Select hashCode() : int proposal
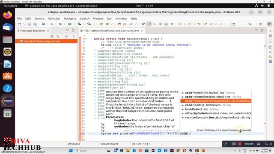This screenshot has height=154, width=274. coord(216,109)
